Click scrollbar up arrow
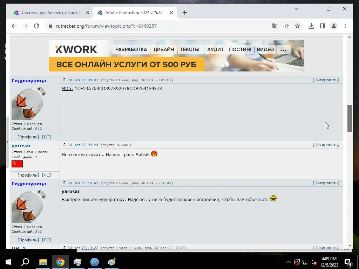Screen dimensions: 359x269 350,37
